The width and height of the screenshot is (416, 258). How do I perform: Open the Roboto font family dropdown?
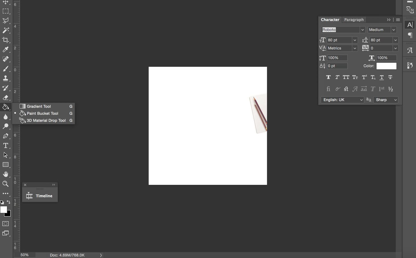click(x=362, y=29)
